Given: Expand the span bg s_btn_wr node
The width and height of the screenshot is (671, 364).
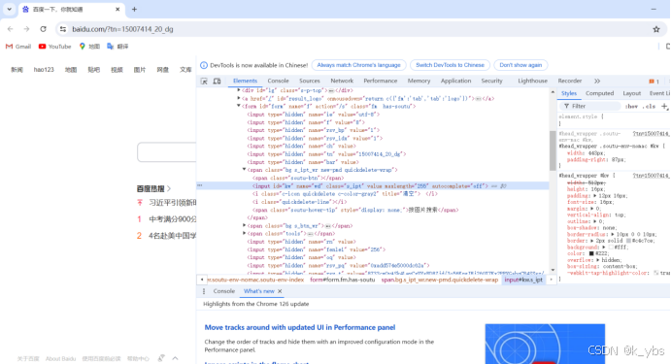Looking at the screenshot, I should point(245,225).
